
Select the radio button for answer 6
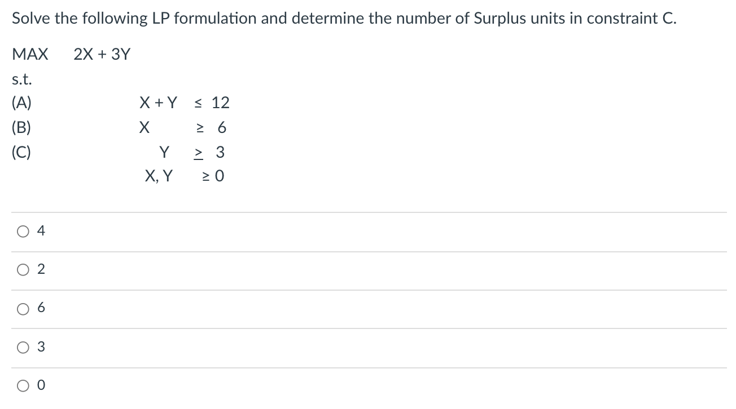[x=23, y=308]
